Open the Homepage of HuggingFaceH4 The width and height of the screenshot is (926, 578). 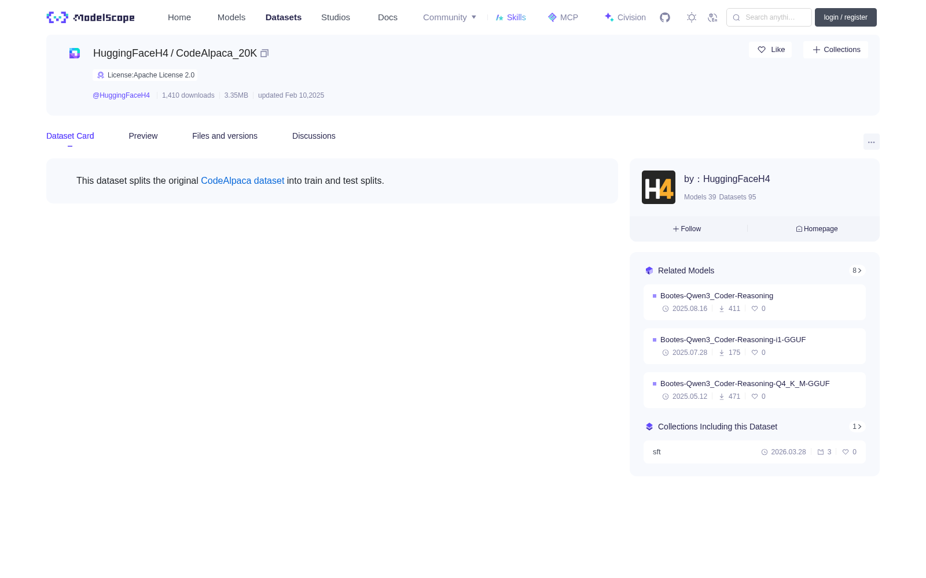817,229
